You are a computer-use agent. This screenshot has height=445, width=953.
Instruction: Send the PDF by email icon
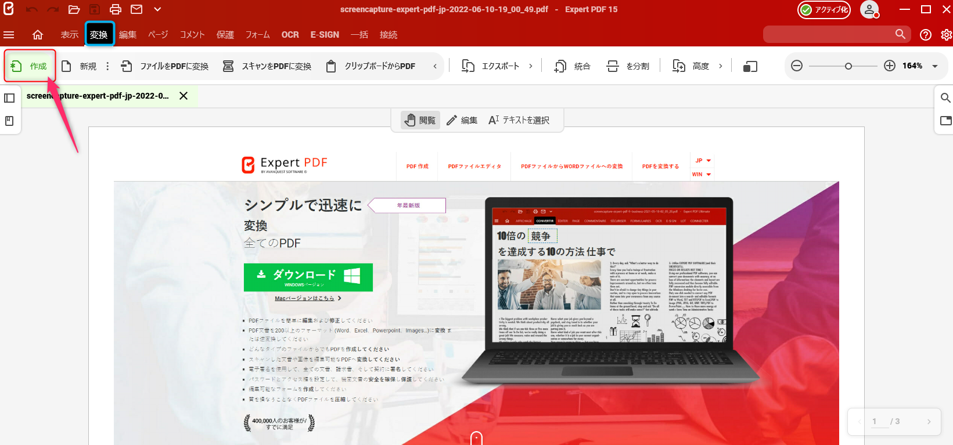[x=136, y=9]
